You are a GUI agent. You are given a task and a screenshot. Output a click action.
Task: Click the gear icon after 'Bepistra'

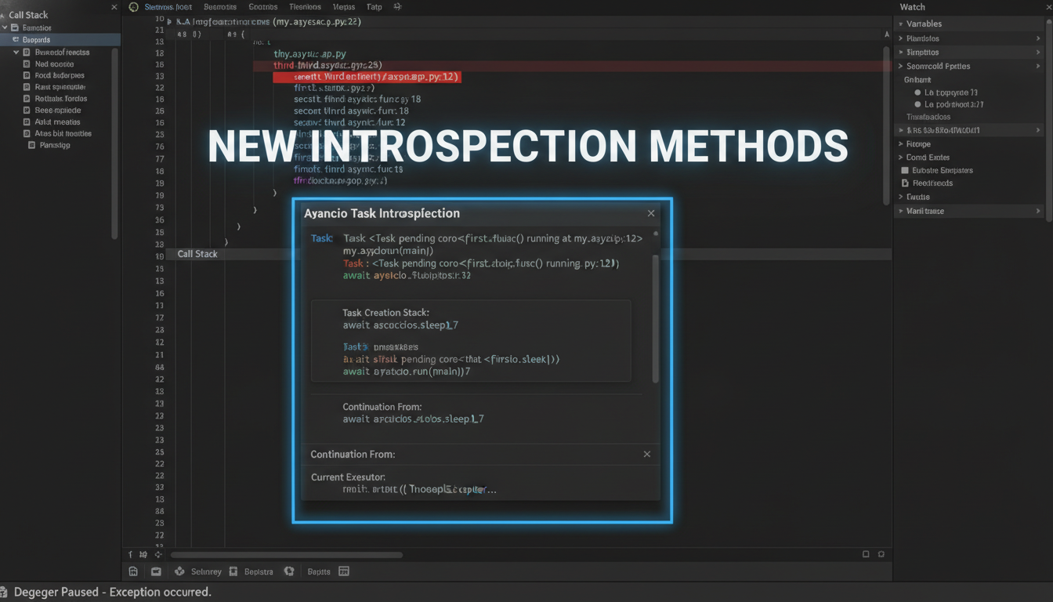pos(289,571)
